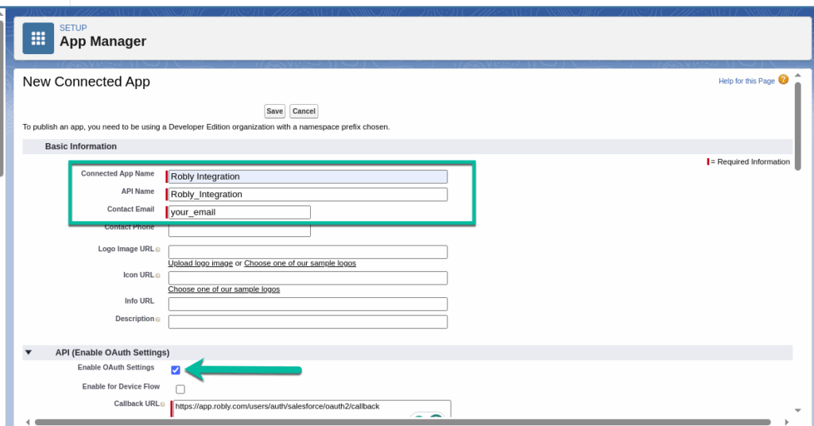Check Enable for Device Flow checkbox
The height and width of the screenshot is (426, 814).
(180, 389)
